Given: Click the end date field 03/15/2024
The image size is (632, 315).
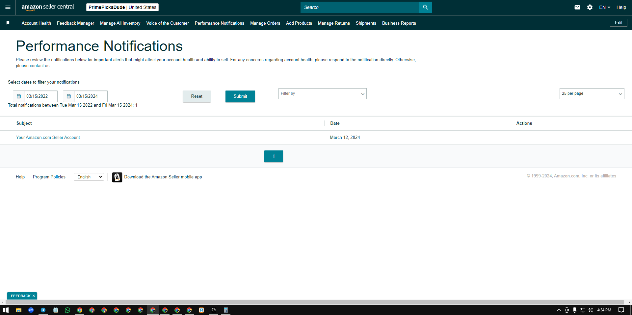Looking at the screenshot, I should [x=91, y=96].
